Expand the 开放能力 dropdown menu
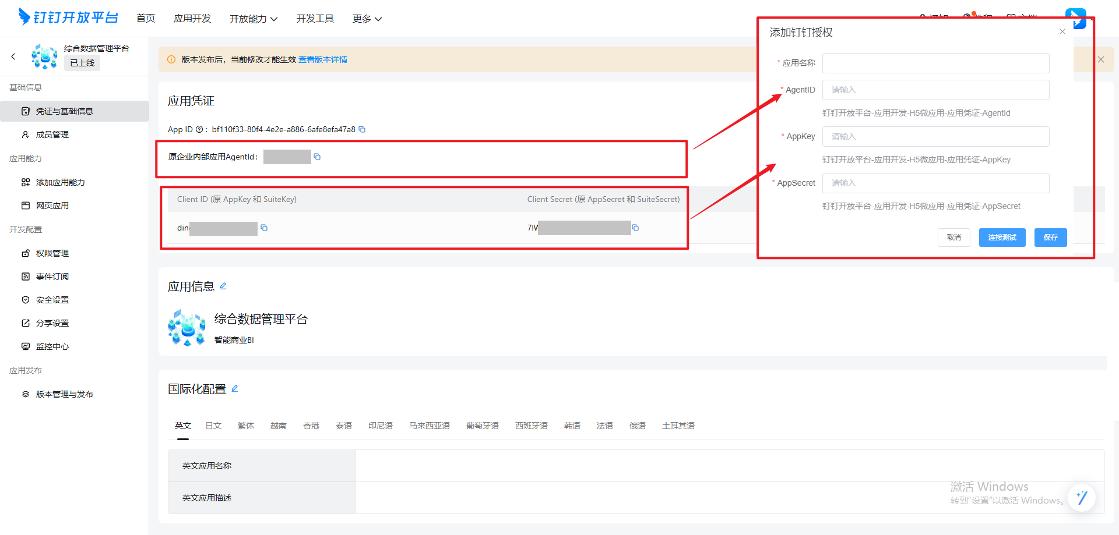This screenshot has height=535, width=1119. [x=254, y=19]
